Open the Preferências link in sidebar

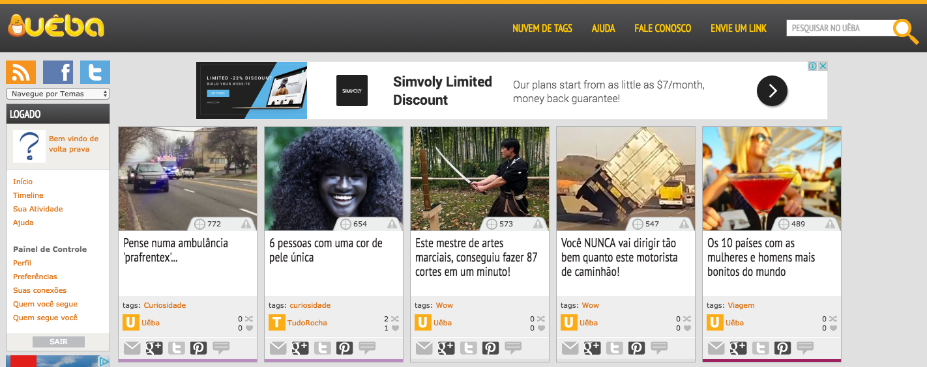pos(35,277)
